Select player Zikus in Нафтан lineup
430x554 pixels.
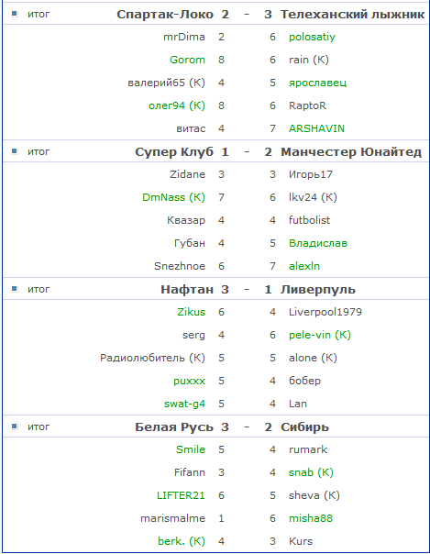tap(191, 312)
